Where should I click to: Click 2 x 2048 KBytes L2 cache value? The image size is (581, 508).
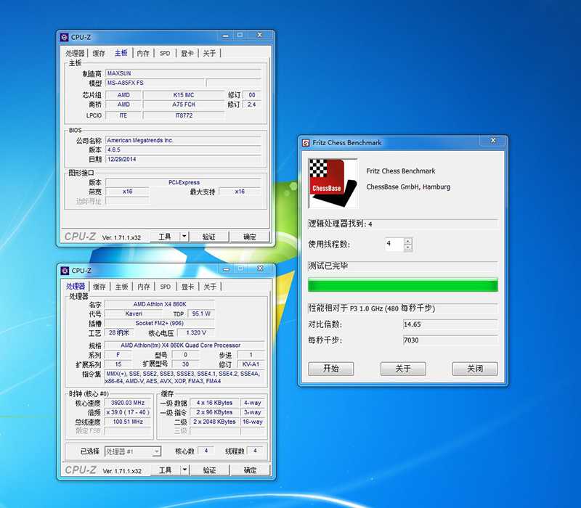pos(214,422)
